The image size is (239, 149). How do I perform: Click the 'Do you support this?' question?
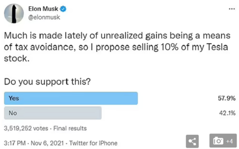pos(47,82)
